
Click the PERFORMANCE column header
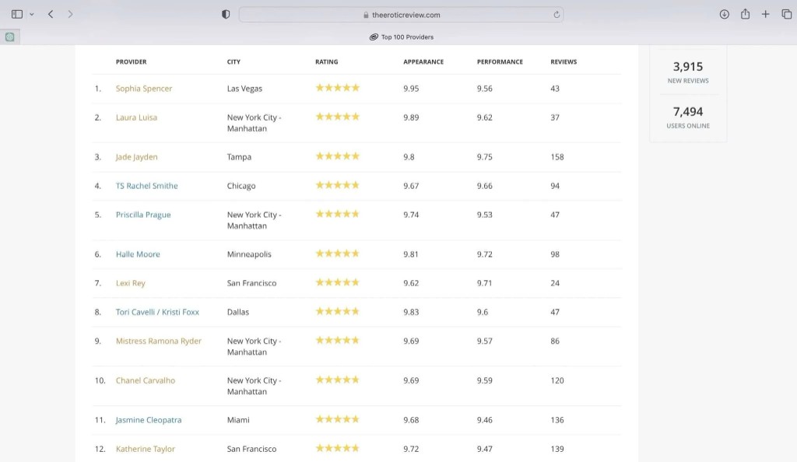(x=500, y=61)
